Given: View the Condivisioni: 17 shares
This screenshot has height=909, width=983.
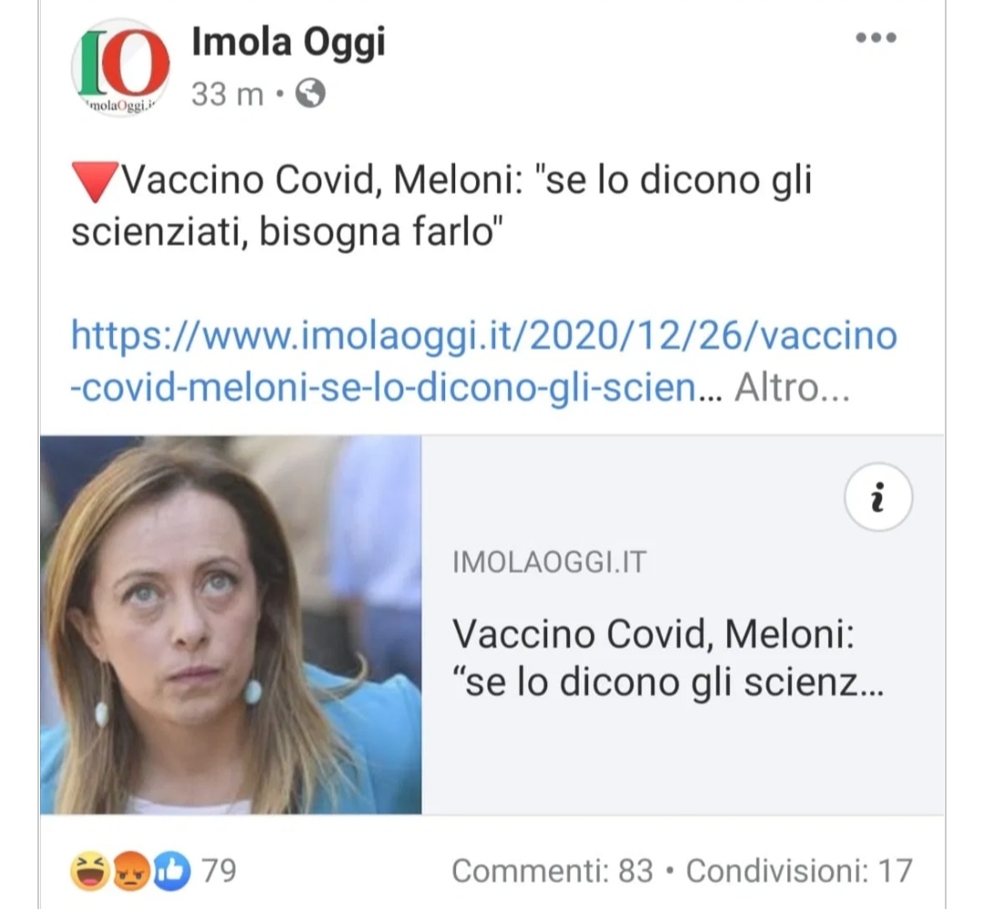Looking at the screenshot, I should coord(798,872).
